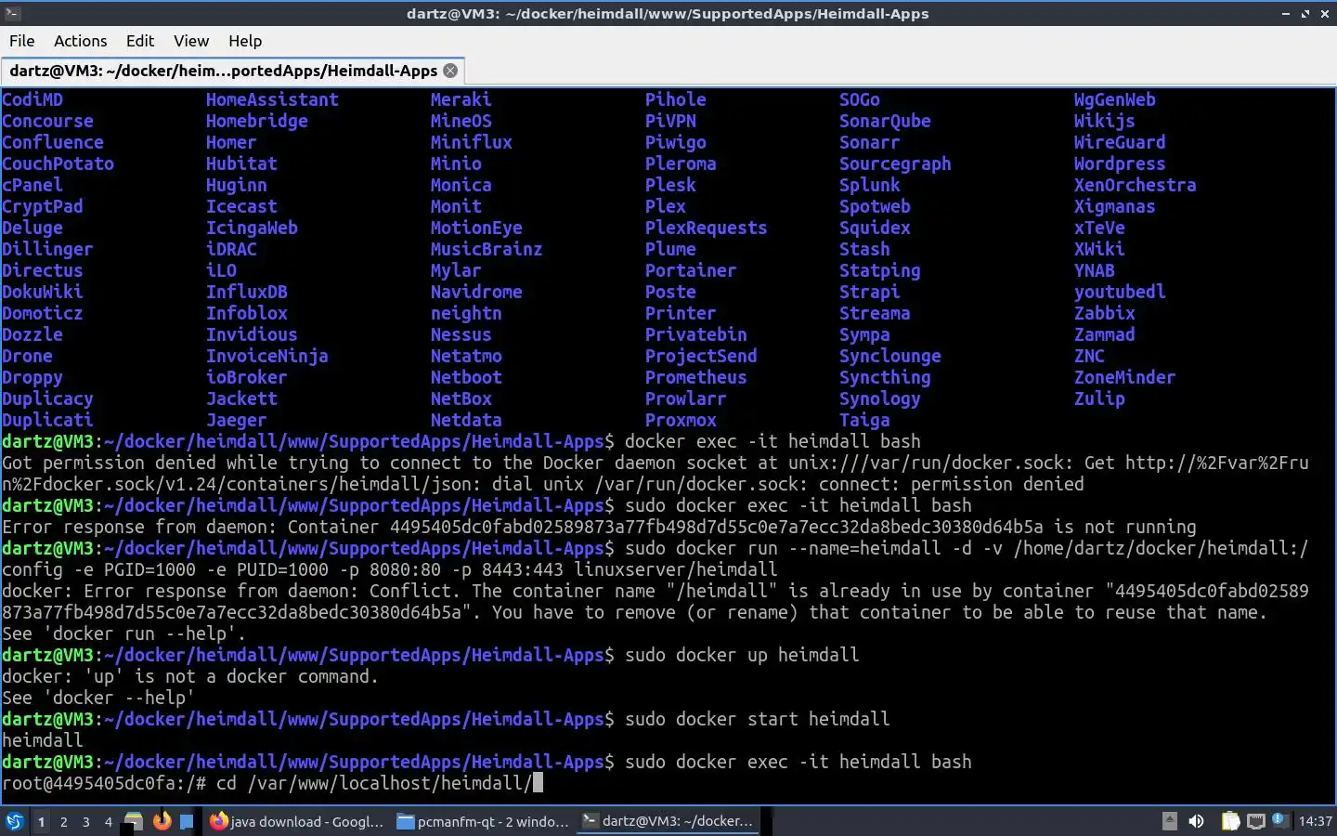Open the View menu
This screenshot has width=1337, height=836.
[x=191, y=41]
